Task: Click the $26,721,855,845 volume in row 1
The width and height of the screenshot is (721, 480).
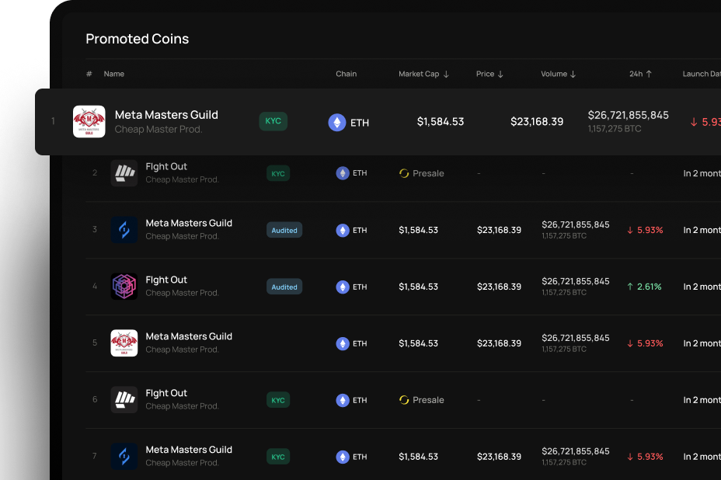Action: coord(628,115)
